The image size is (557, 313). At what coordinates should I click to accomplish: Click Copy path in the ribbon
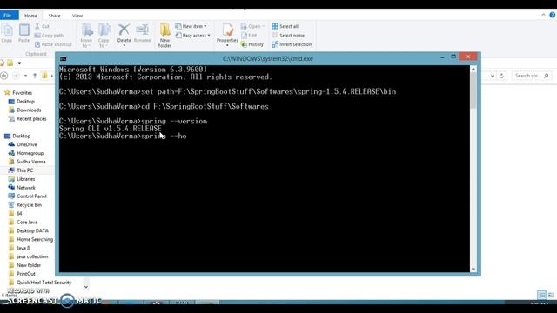click(49, 36)
